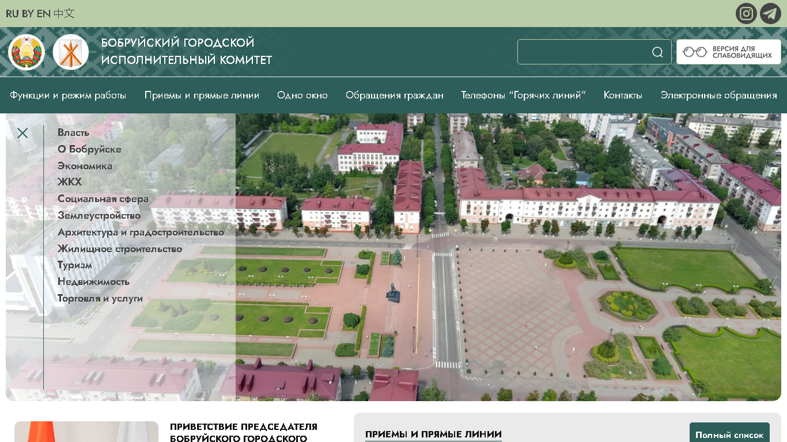
Task: Switch language to EN
Action: point(44,14)
